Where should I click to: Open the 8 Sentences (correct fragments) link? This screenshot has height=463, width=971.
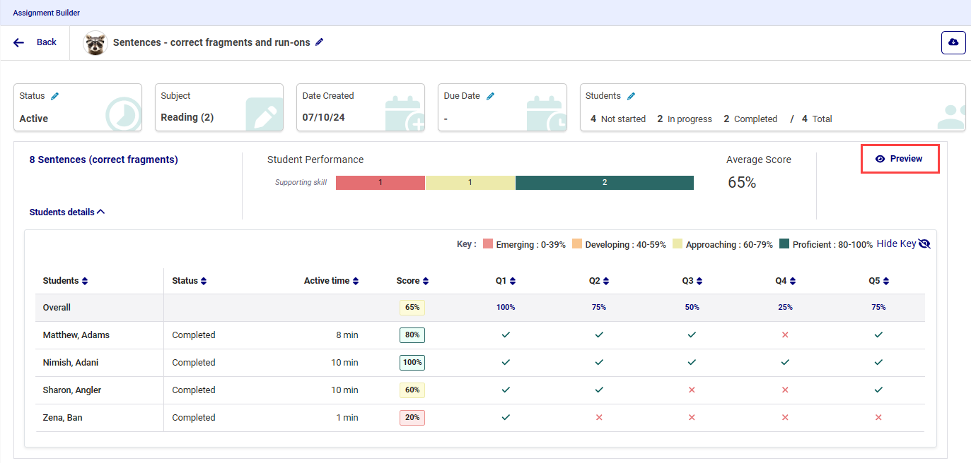(103, 160)
